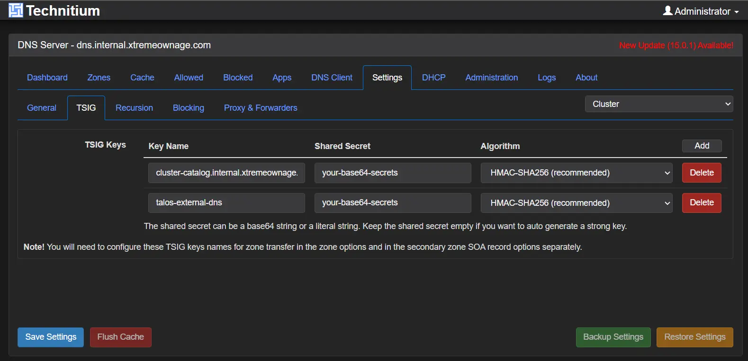Click the New Update Available link
The image size is (748, 361).
[x=676, y=45]
